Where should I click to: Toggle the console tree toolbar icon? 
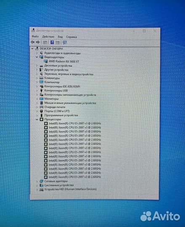[45, 42]
